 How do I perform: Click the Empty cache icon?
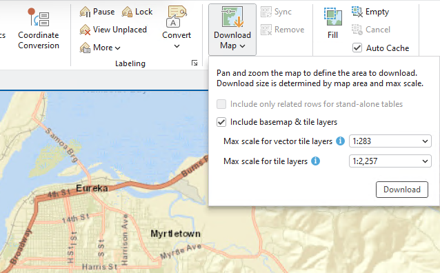point(357,12)
